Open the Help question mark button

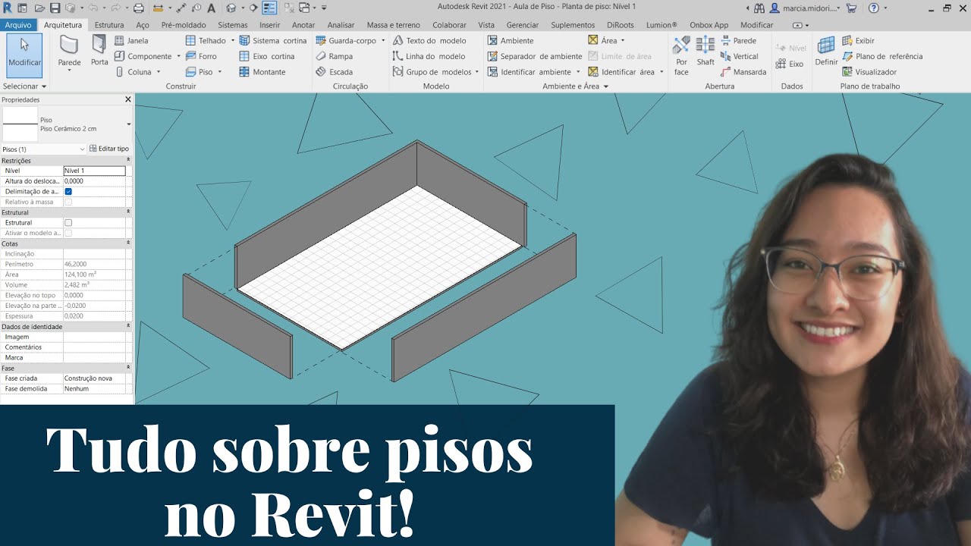click(873, 8)
